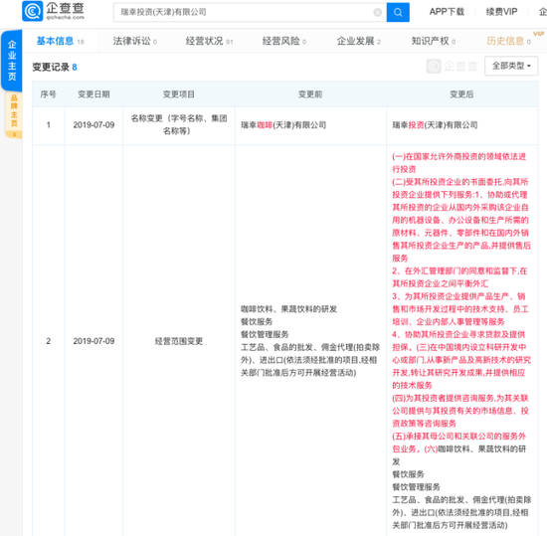This screenshot has height=536, width=547.
Task: Click the 变更日期 column header
Action: coord(93,94)
